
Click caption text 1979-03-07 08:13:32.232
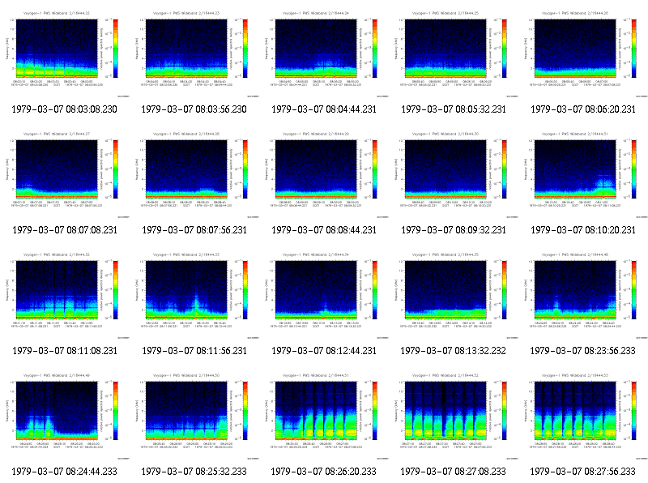(x=453, y=351)
